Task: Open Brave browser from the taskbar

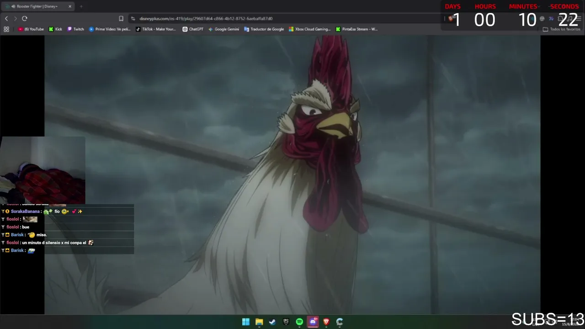Action: click(x=326, y=322)
